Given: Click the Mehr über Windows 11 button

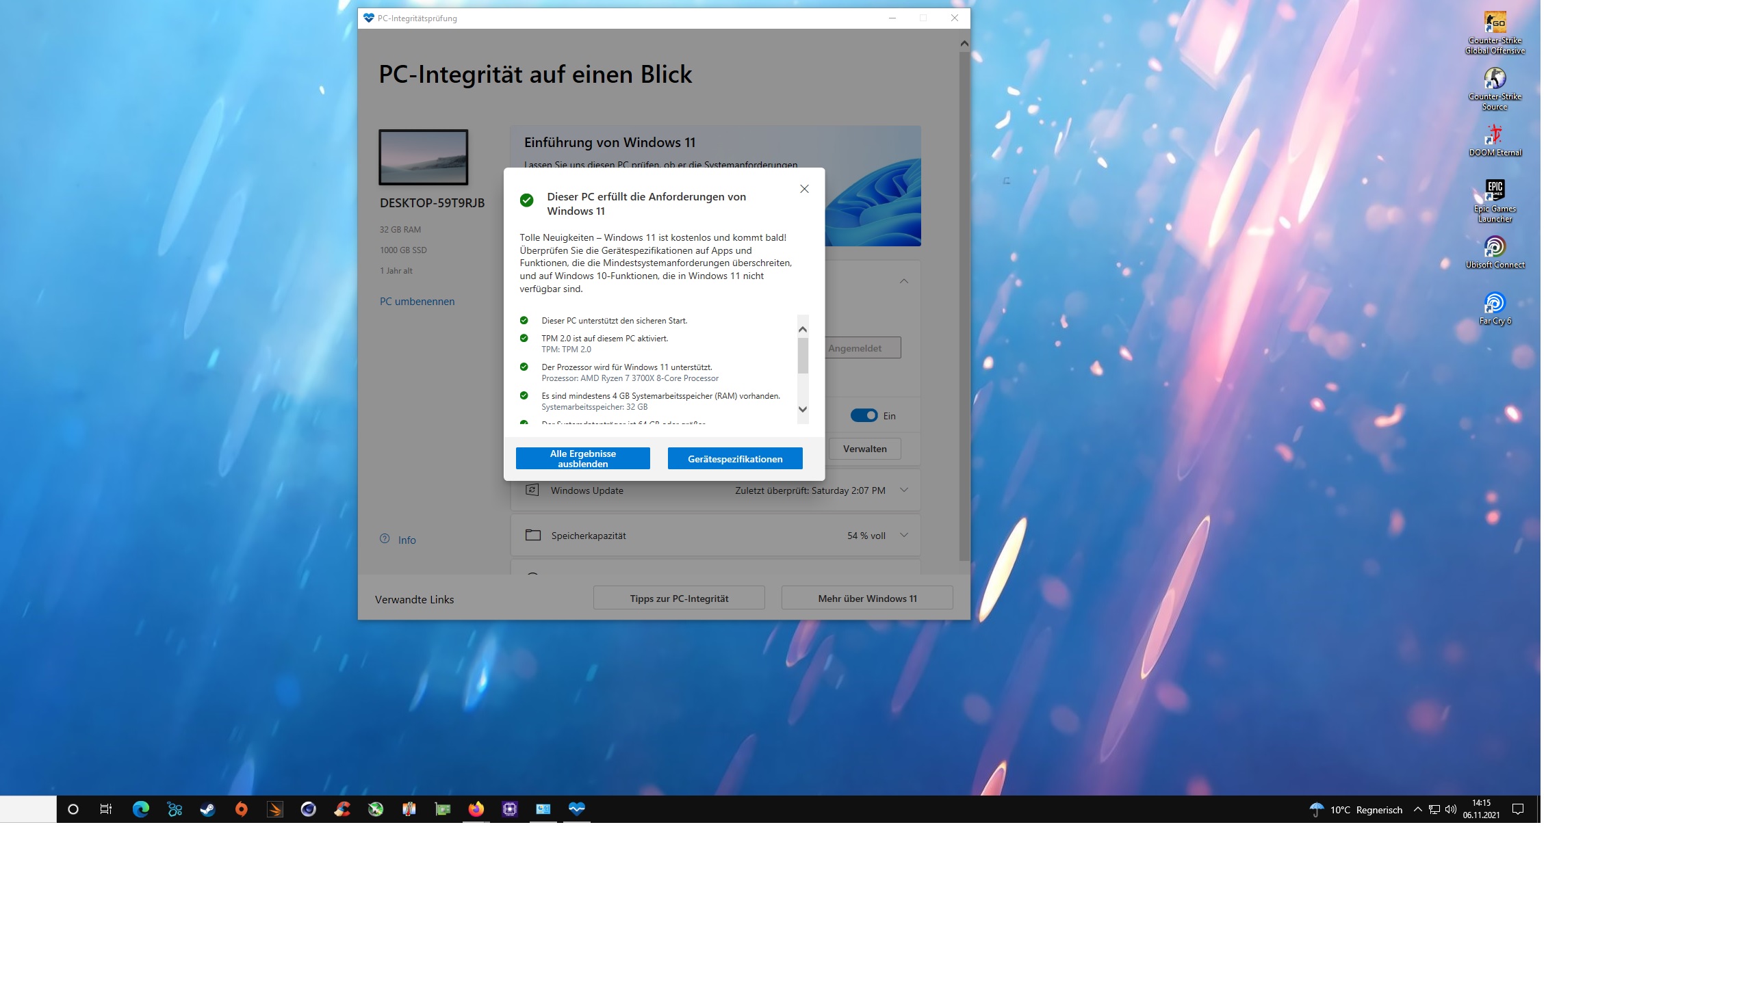Looking at the screenshot, I should coord(867,599).
